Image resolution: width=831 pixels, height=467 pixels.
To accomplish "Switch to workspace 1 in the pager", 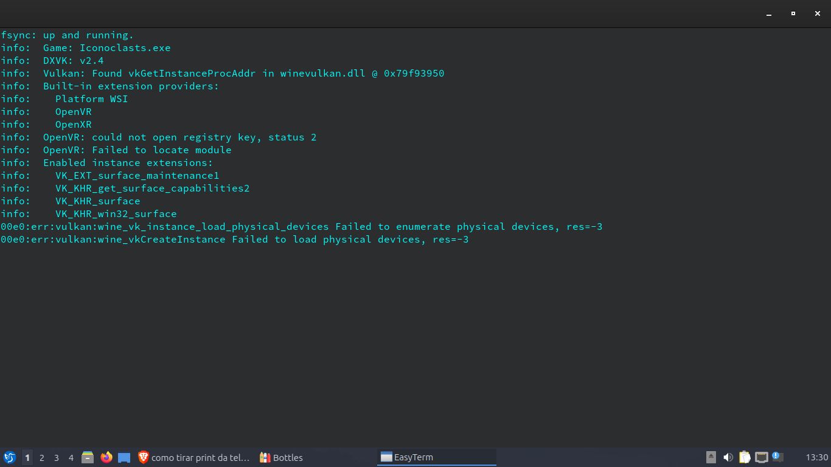I will click(x=27, y=457).
